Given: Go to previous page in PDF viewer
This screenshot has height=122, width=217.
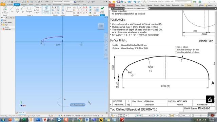Looking at the screenshot, I should [x=141, y=115].
